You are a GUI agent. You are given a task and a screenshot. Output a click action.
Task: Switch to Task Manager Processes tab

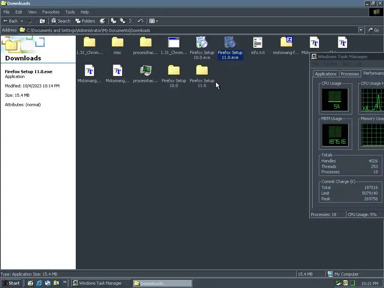pyautogui.click(x=350, y=74)
